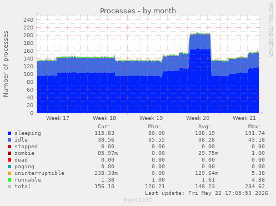Click the 'stopped' legend label

(26, 147)
